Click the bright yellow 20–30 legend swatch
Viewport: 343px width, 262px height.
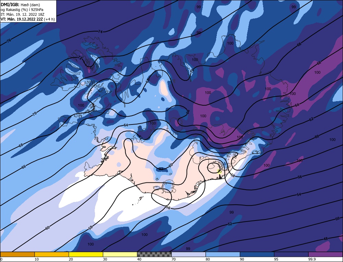(86, 254)
